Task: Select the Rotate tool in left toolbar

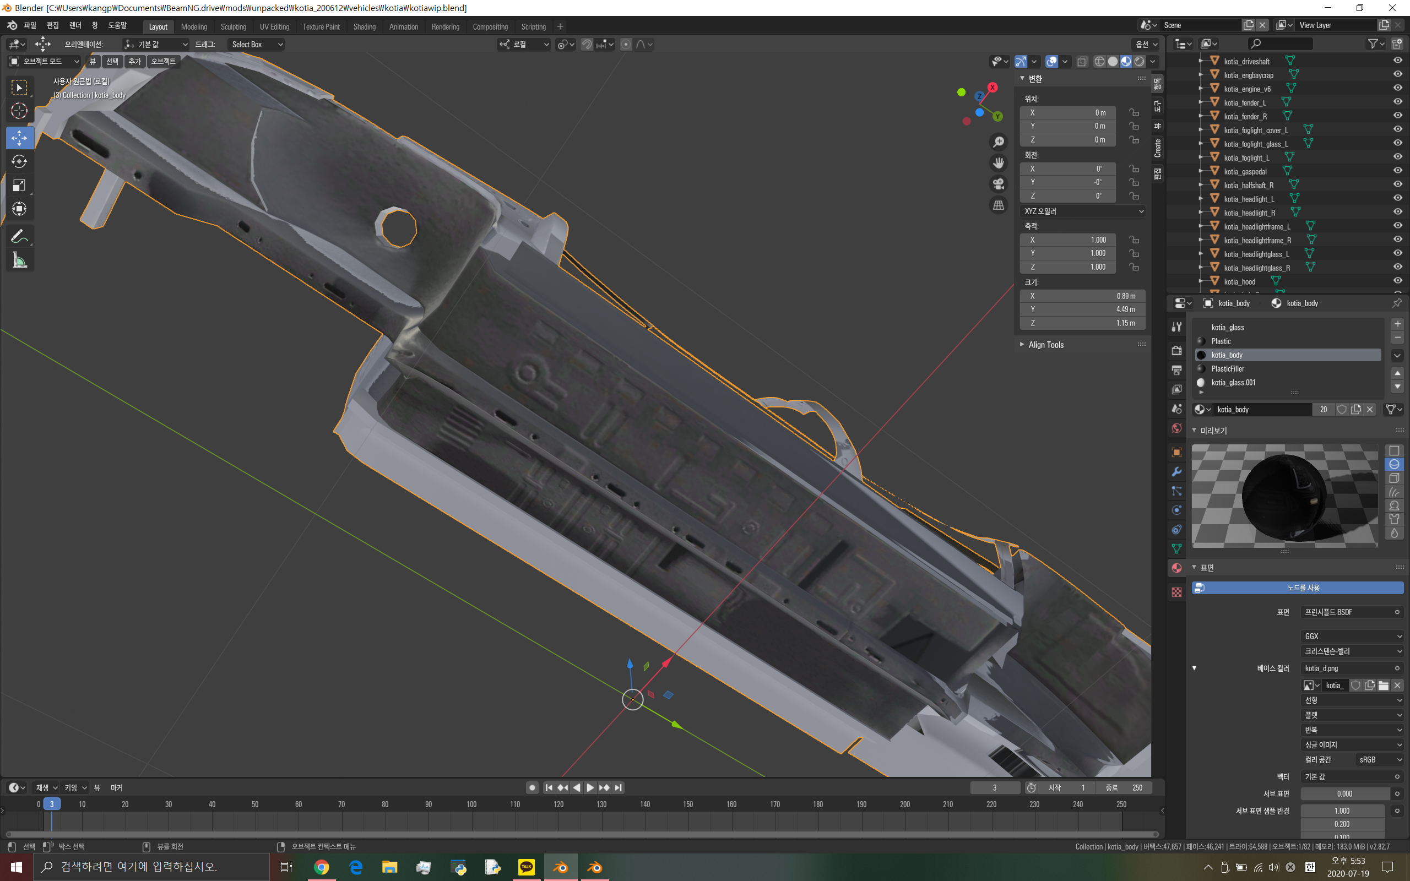Action: [x=19, y=161]
